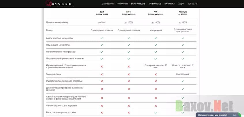This screenshot has width=244, height=117.
Task: Click Platinum checkmark for Персональный финансовый аналитик
Action: click(x=183, y=58)
